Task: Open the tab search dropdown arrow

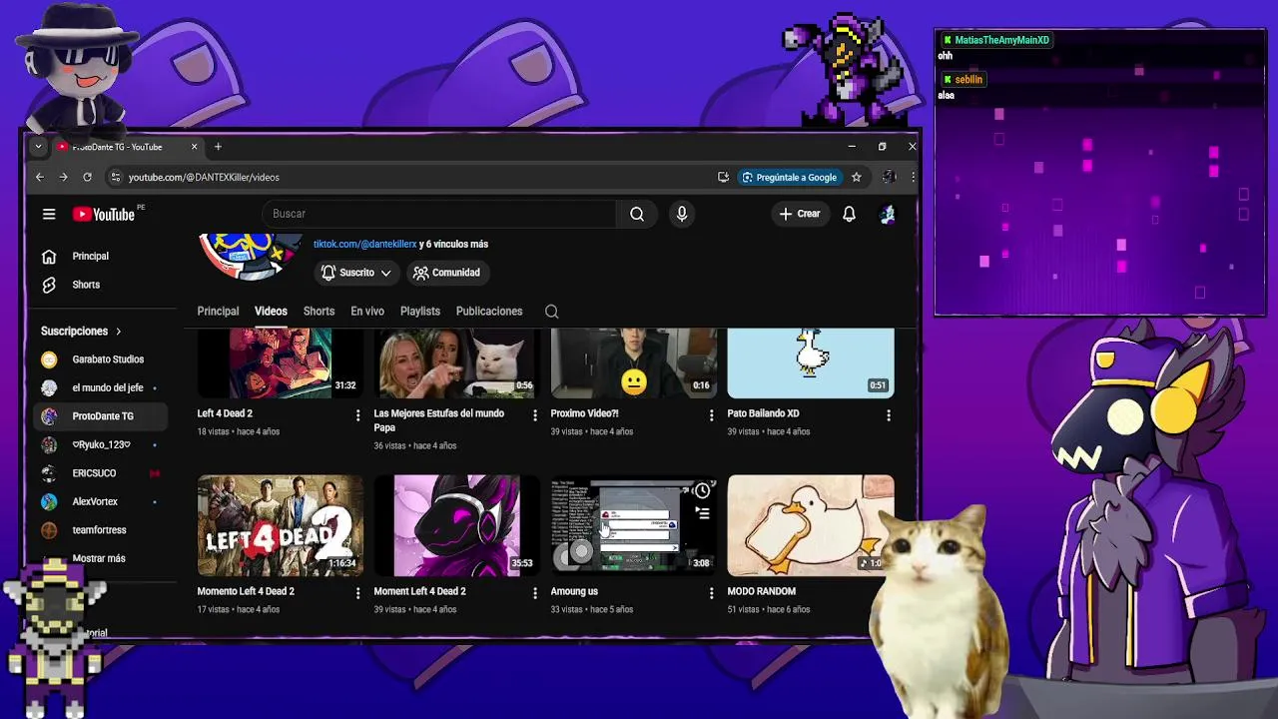Action: pos(38,147)
